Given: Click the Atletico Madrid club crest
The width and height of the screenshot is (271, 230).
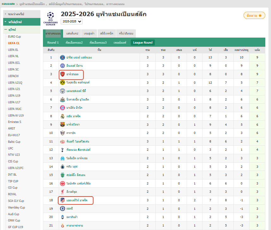Looking at the screenshot, I should [62, 200].
